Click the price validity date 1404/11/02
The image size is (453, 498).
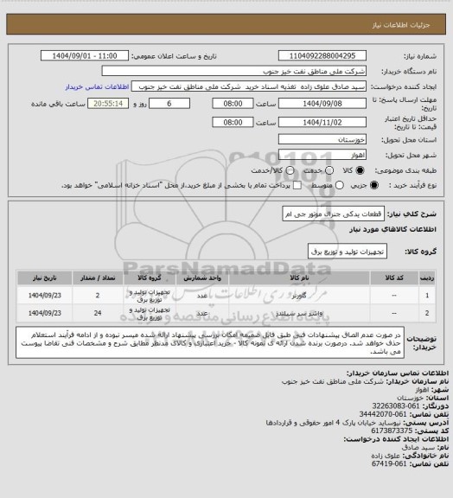[x=322, y=122]
